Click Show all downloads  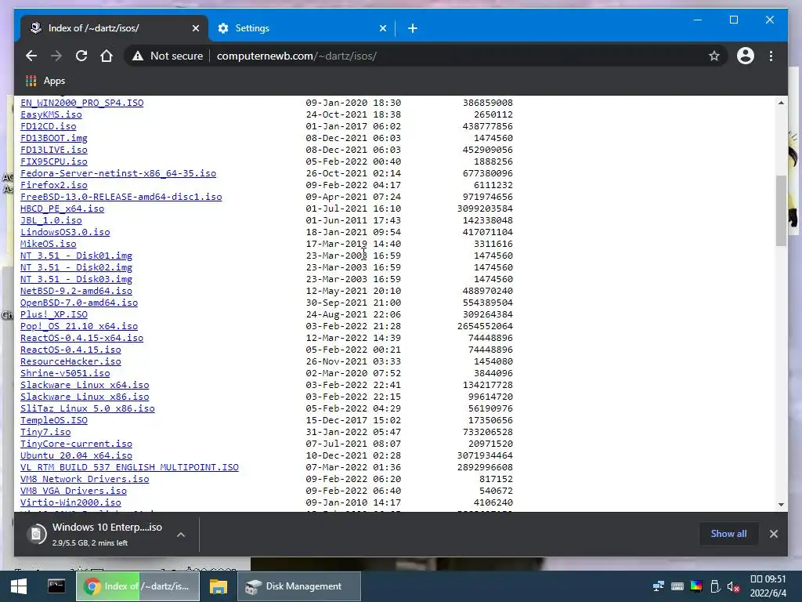coord(728,533)
